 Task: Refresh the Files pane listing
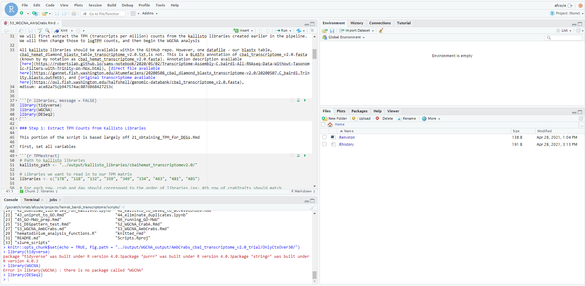pos(581,118)
